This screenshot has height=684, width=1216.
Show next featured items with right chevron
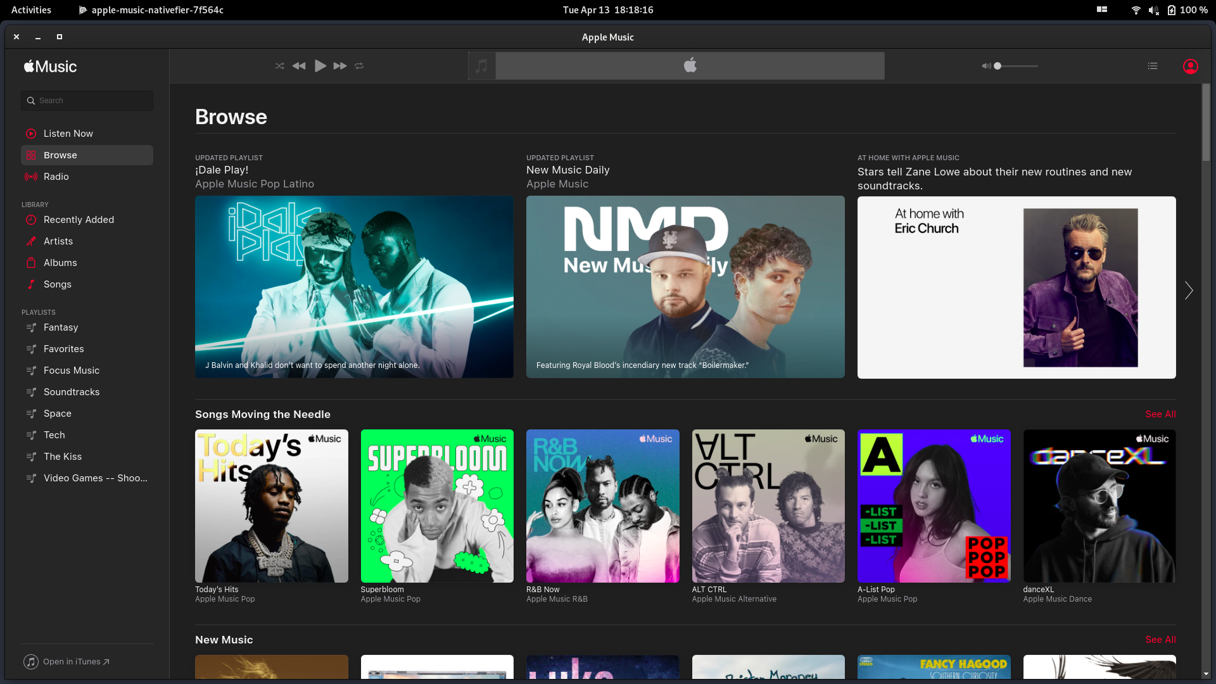pyautogui.click(x=1189, y=290)
